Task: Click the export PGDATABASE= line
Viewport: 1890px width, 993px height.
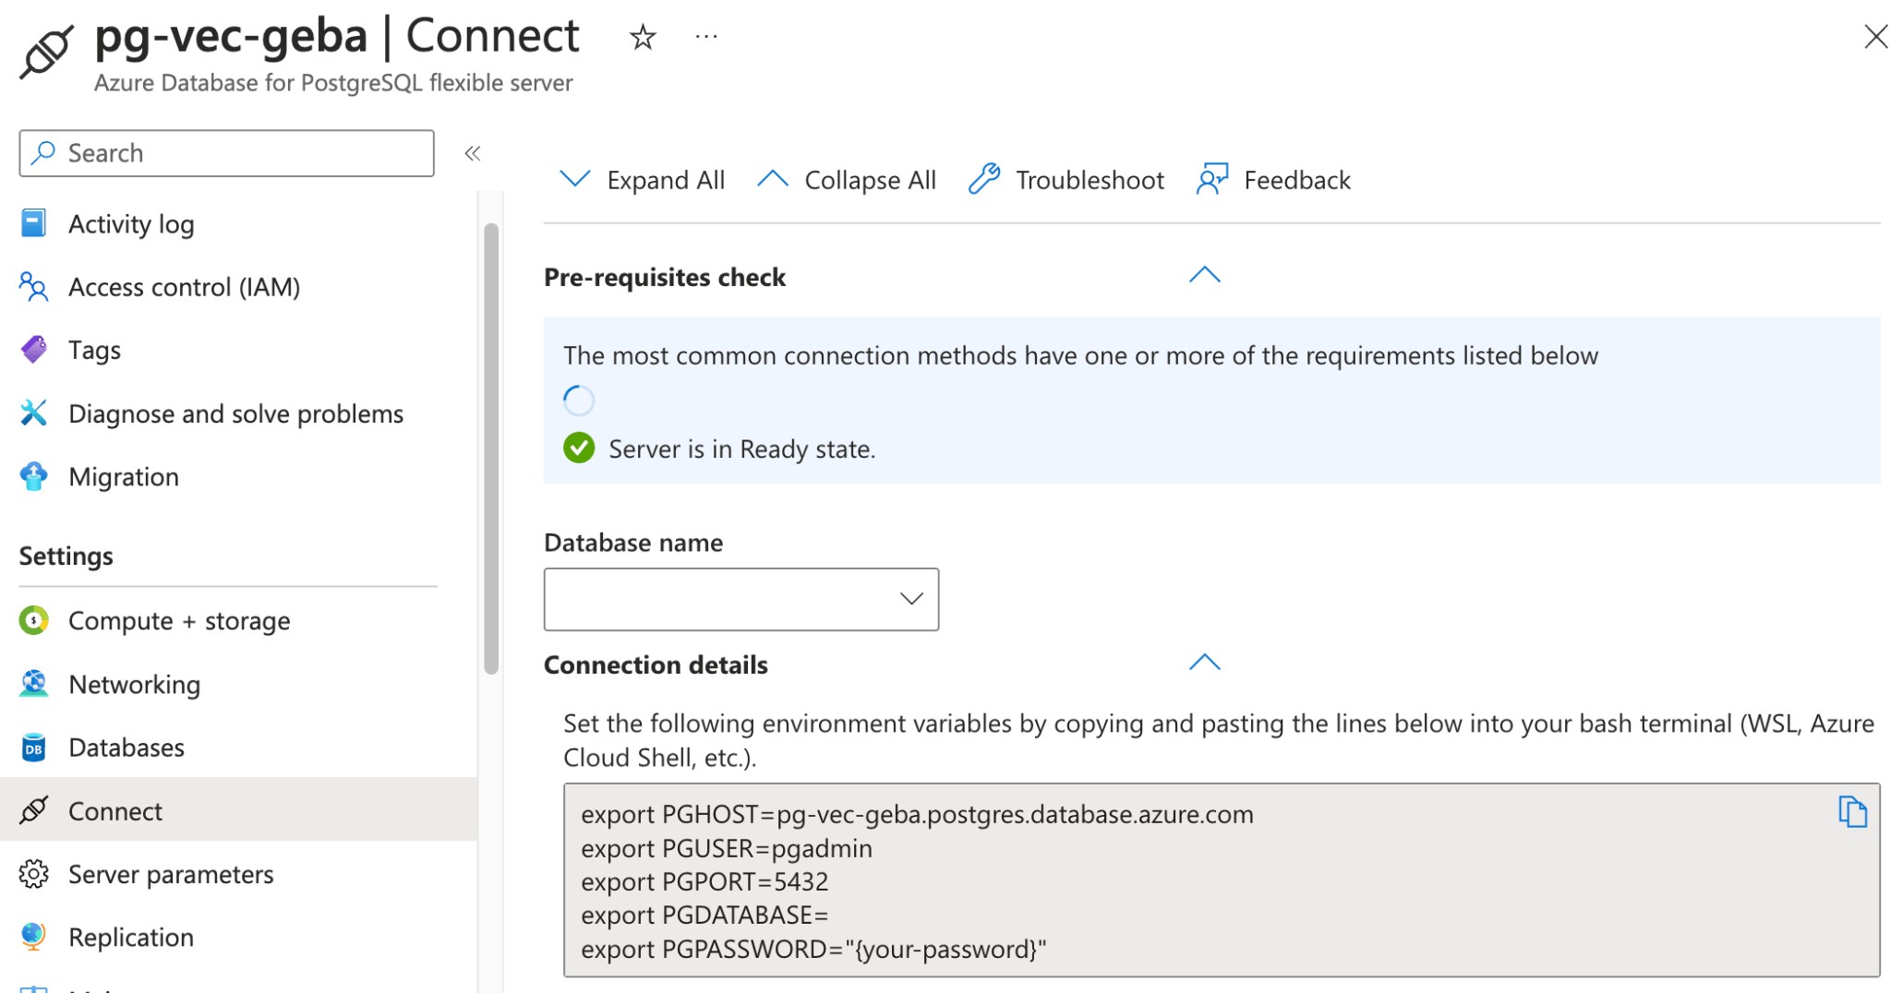Action: [704, 915]
